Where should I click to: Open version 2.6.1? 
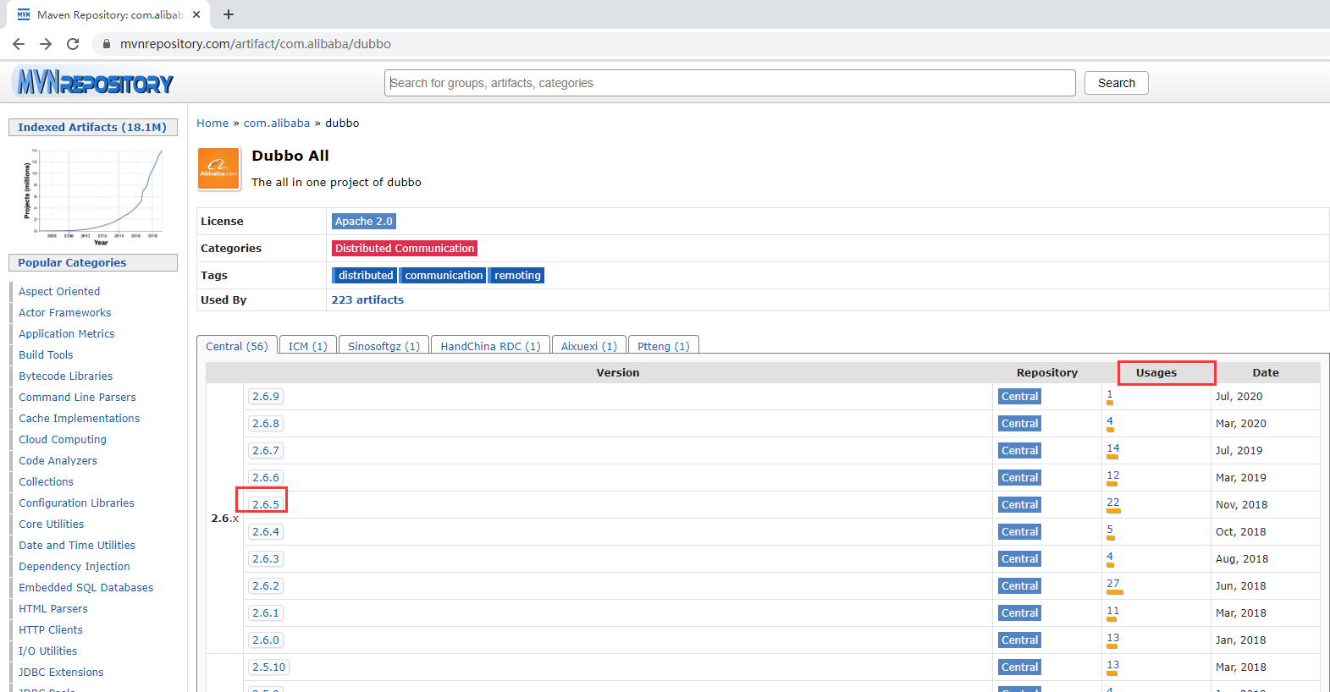[266, 612]
